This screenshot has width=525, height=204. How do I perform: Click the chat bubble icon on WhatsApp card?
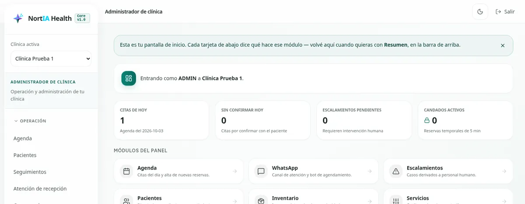pos(261,171)
